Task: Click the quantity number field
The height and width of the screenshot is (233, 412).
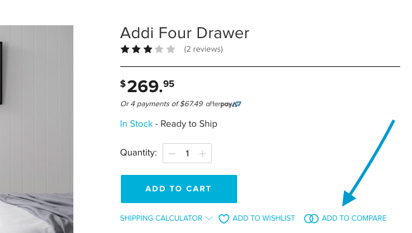Action: tap(187, 153)
